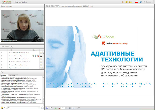Viewport: 155px width, 110px height.
Task: Open the Кому recipient dropdown
Action: [x=24, y=108]
